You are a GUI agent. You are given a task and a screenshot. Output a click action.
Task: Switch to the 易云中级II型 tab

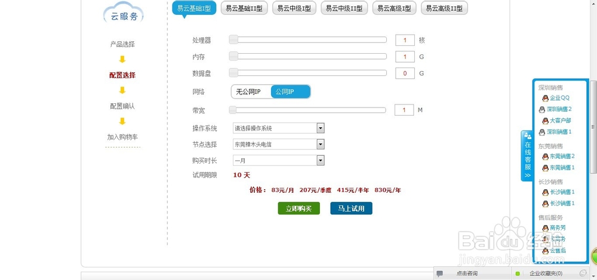pyautogui.click(x=344, y=8)
